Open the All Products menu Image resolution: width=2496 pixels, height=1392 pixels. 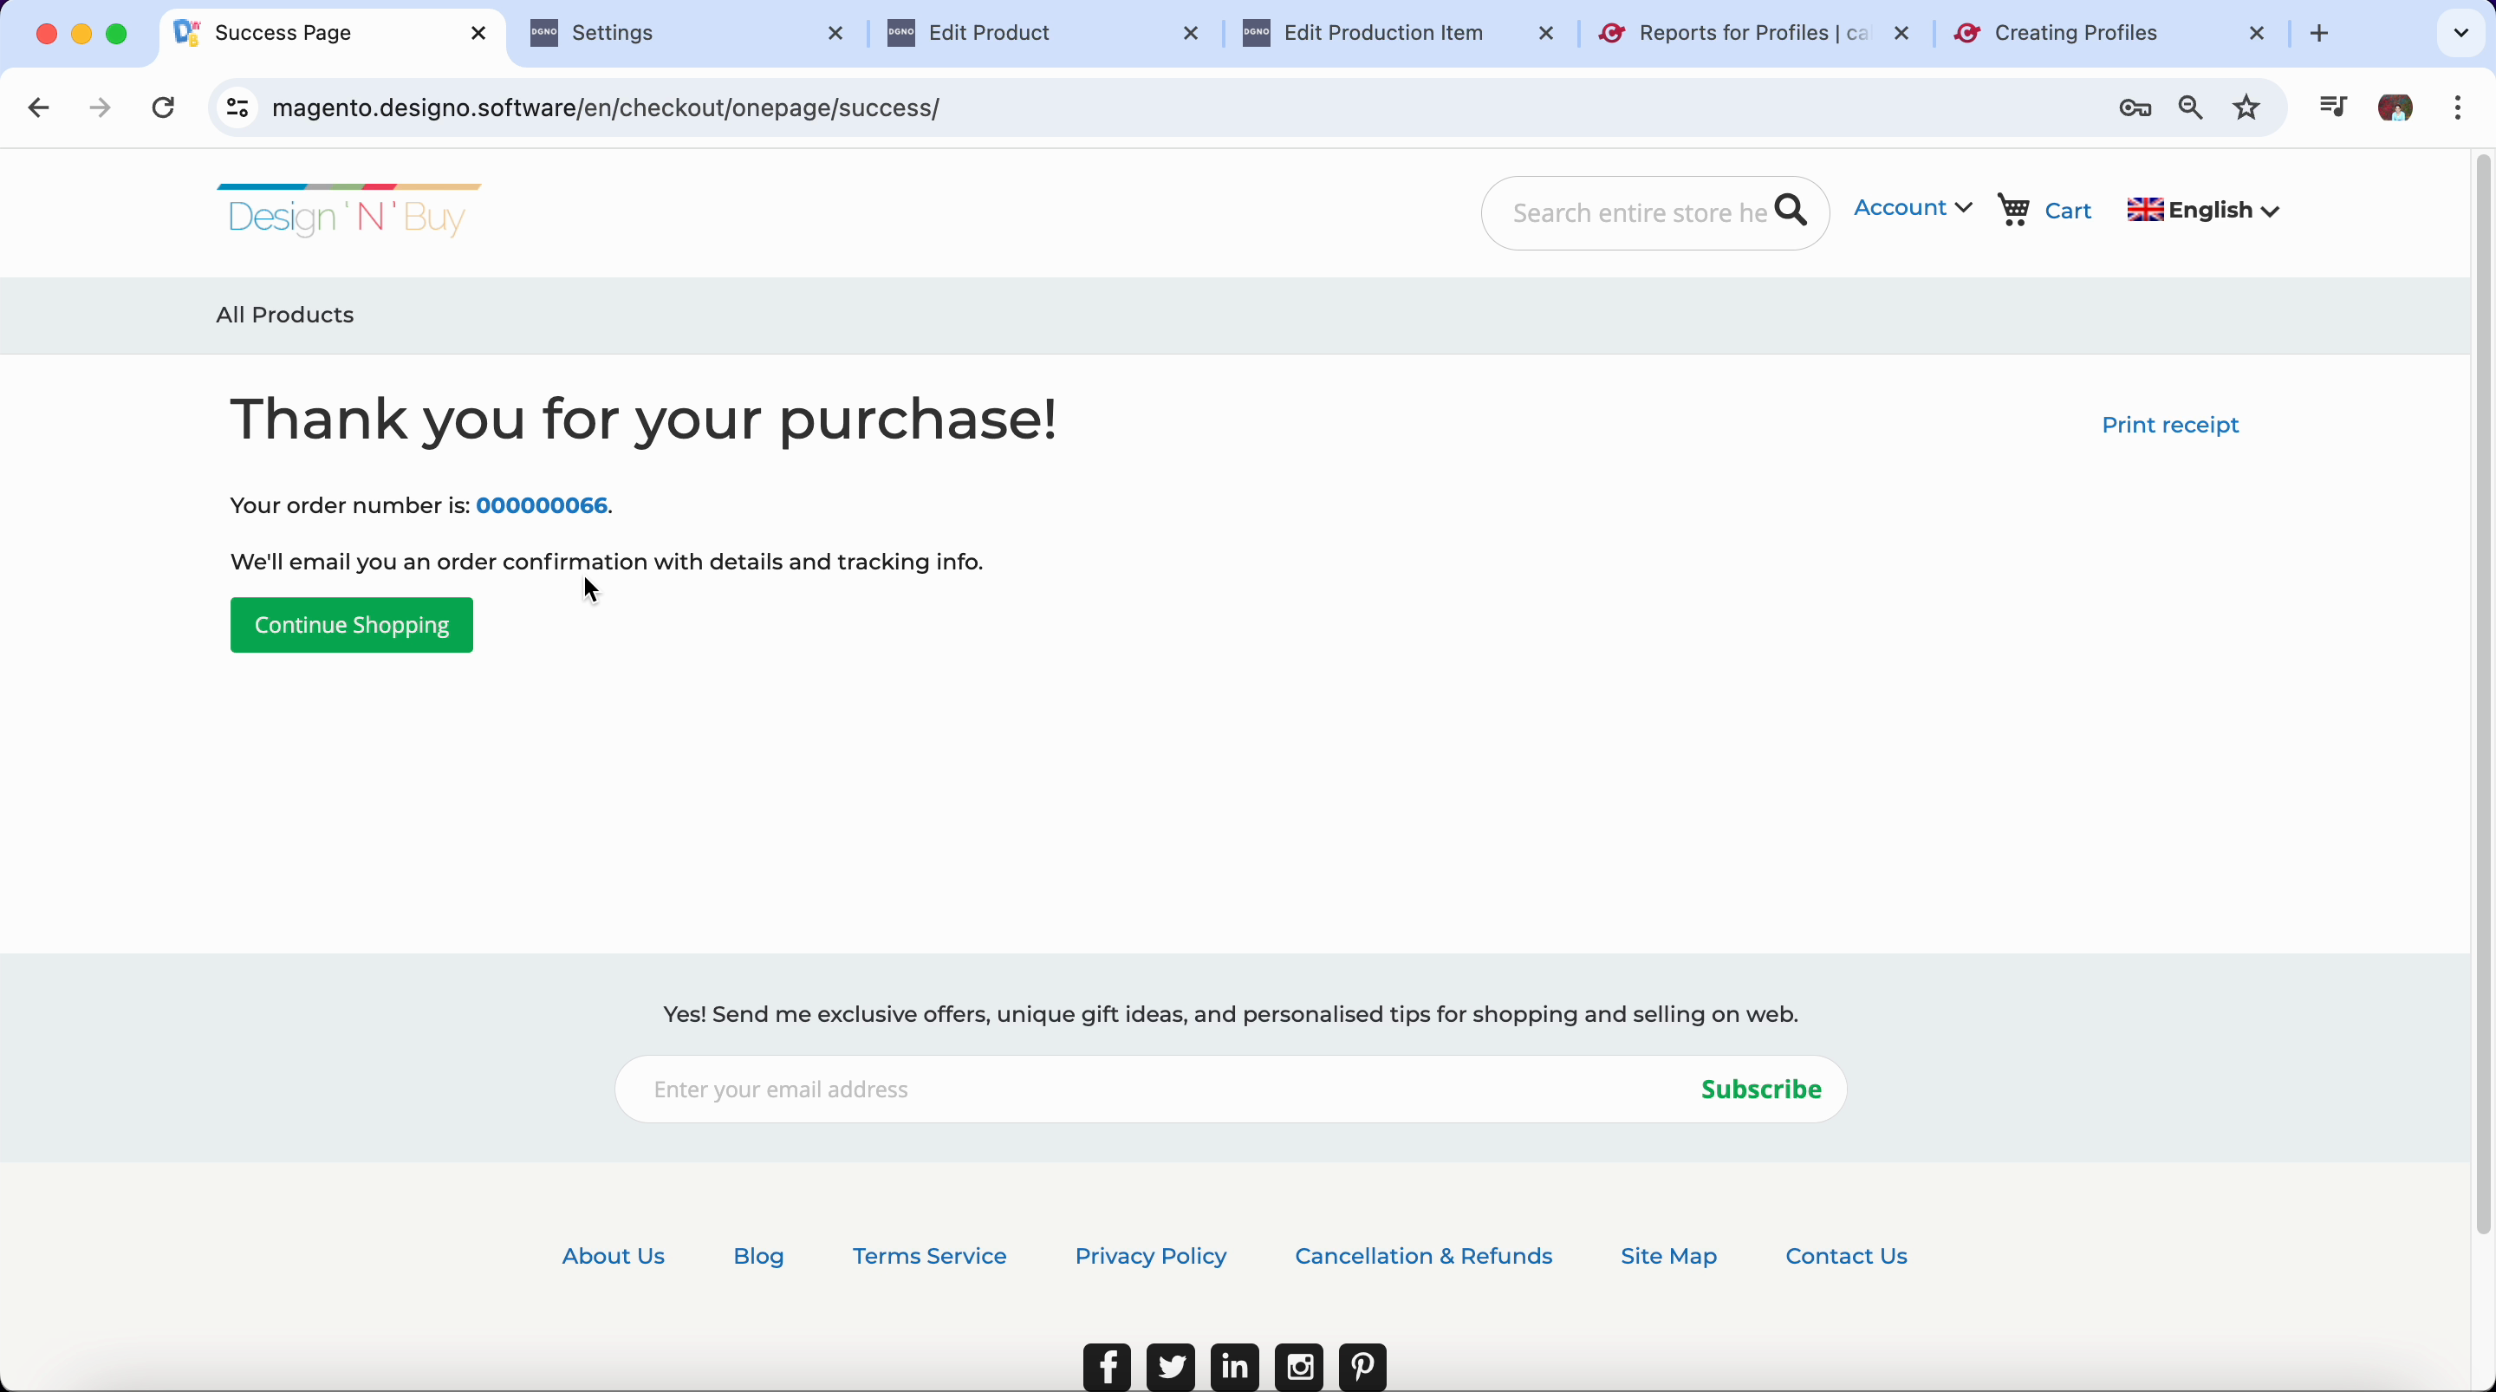285,315
